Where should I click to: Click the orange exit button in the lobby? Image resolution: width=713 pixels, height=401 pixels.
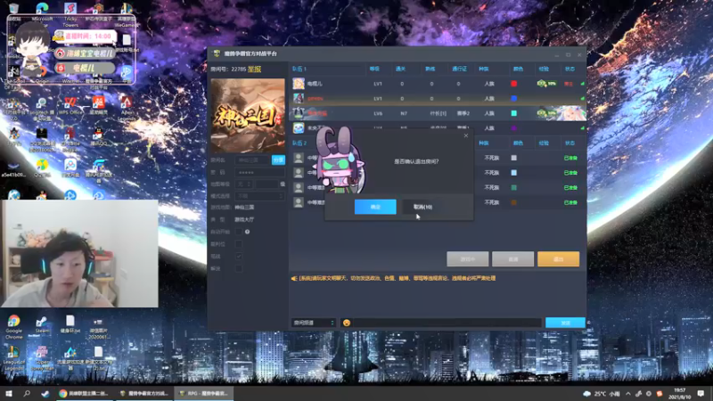[x=559, y=259]
